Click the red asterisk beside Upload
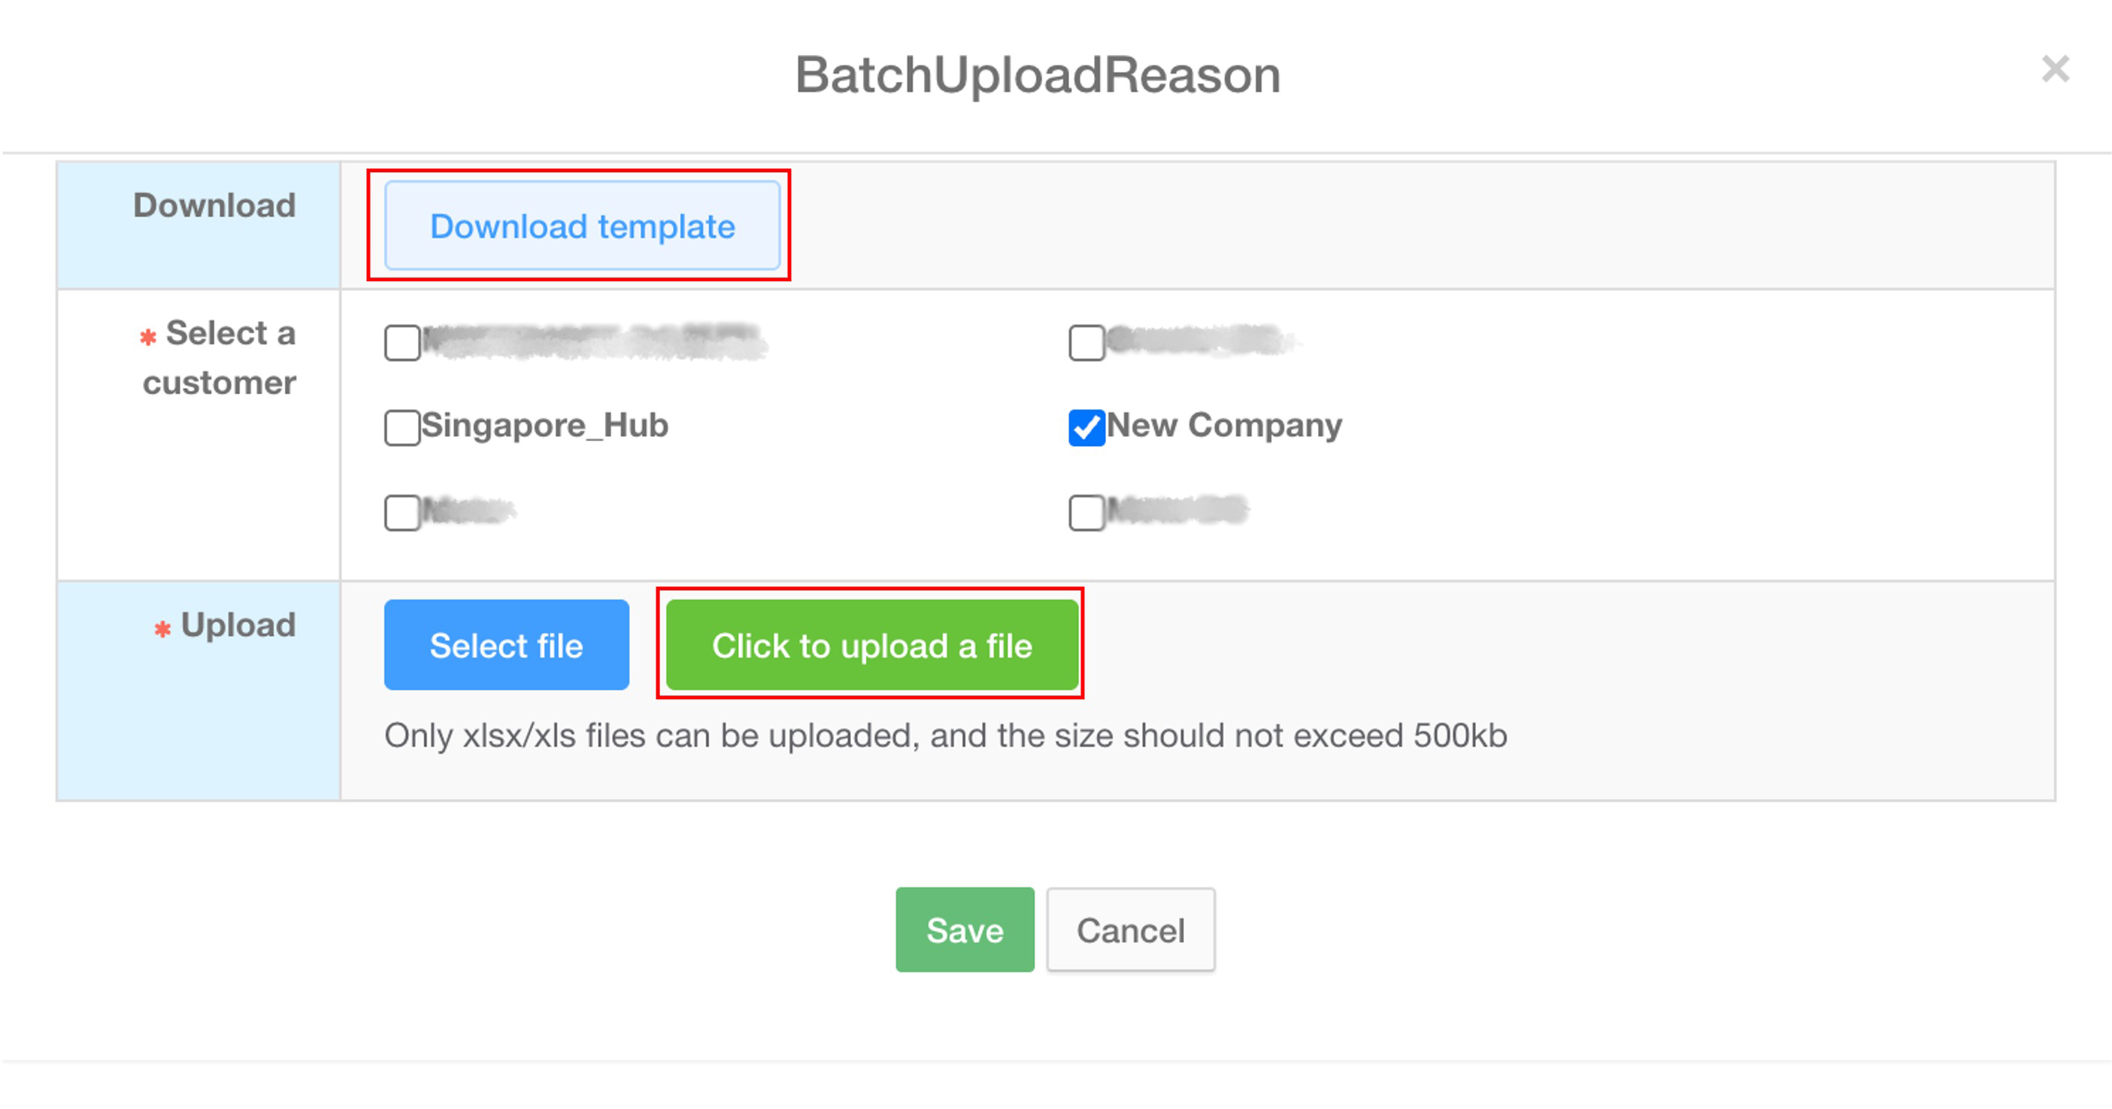The width and height of the screenshot is (2112, 1109). pyautogui.click(x=162, y=629)
